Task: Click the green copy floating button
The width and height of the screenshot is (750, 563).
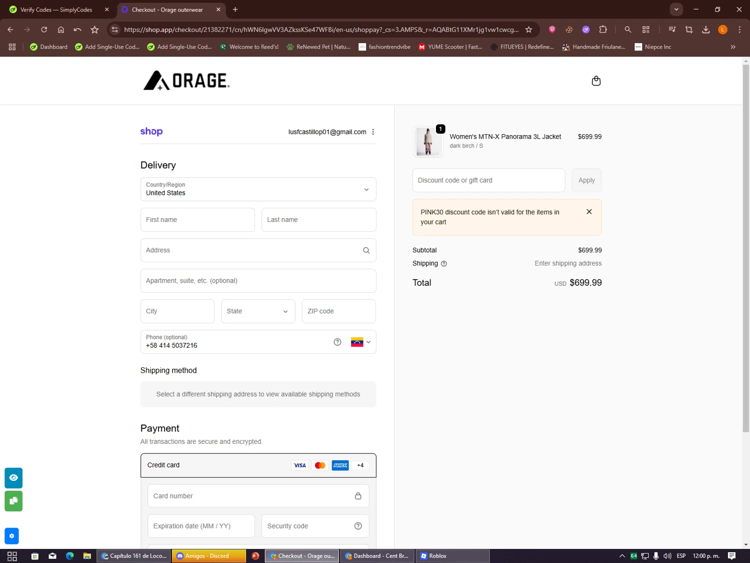Action: point(13,501)
